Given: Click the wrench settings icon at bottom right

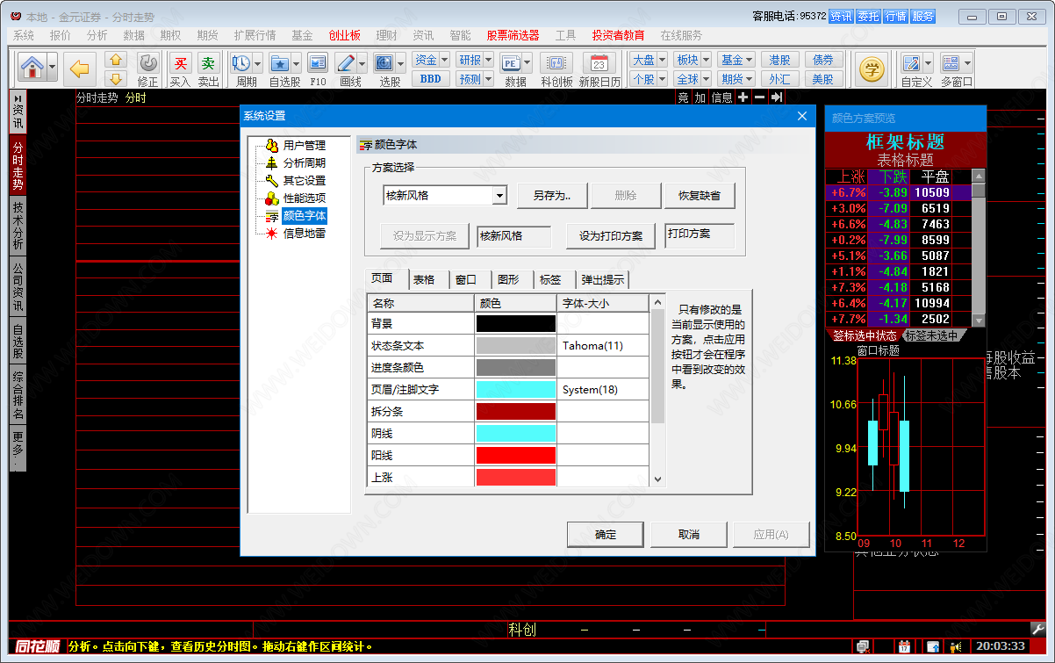Looking at the screenshot, I should [1038, 630].
